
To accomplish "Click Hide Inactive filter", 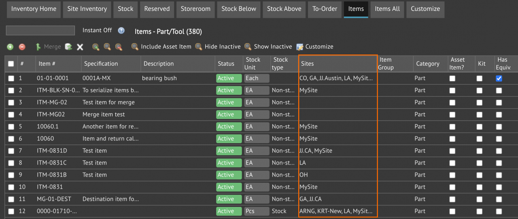I will (x=218, y=47).
